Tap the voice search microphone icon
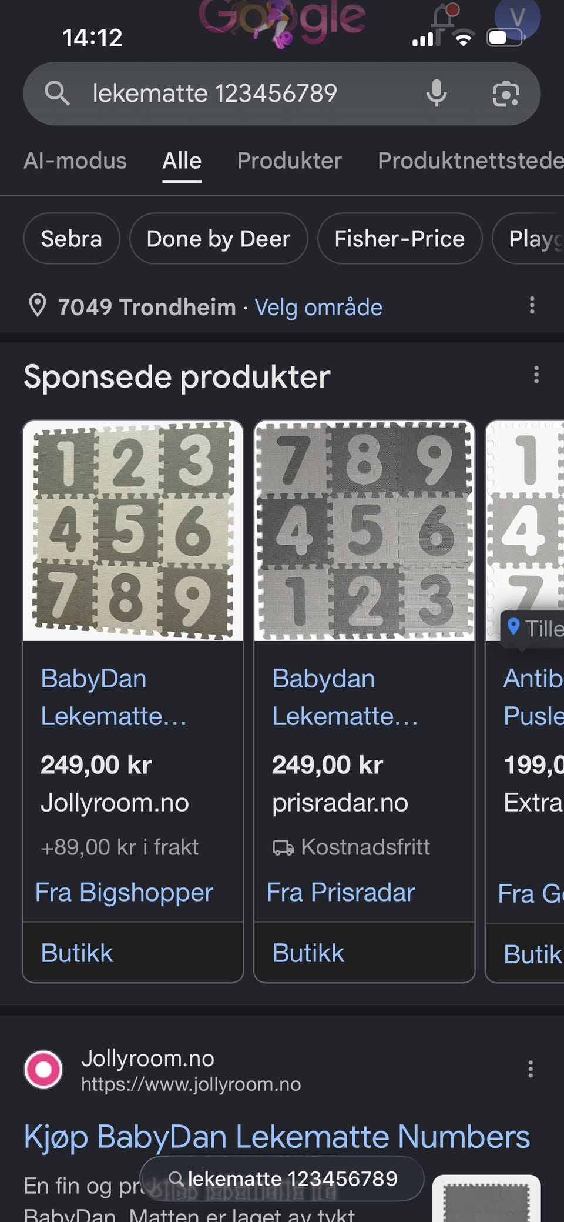564x1222 pixels. [437, 93]
